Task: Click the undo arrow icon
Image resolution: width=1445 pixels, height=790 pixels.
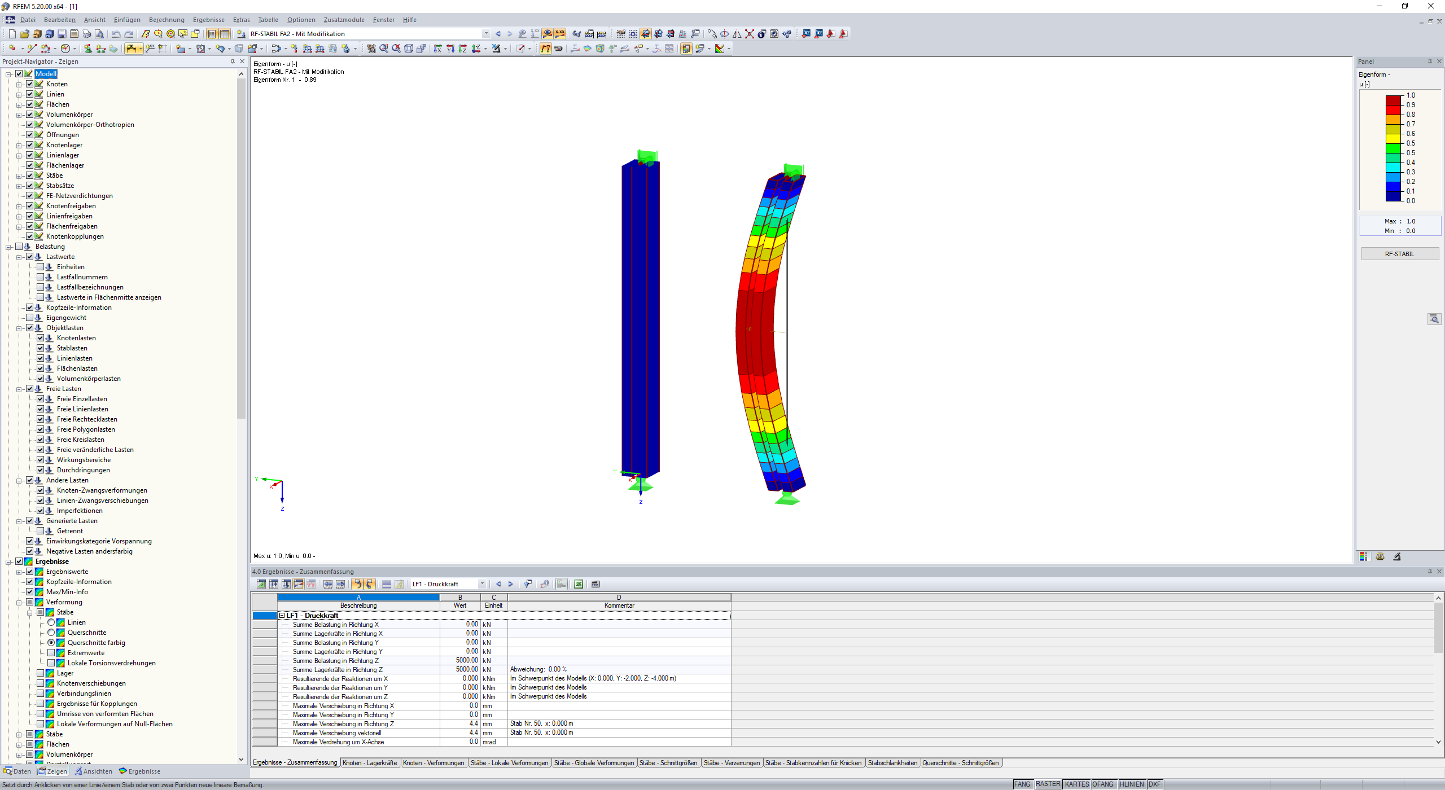Action: pos(116,34)
